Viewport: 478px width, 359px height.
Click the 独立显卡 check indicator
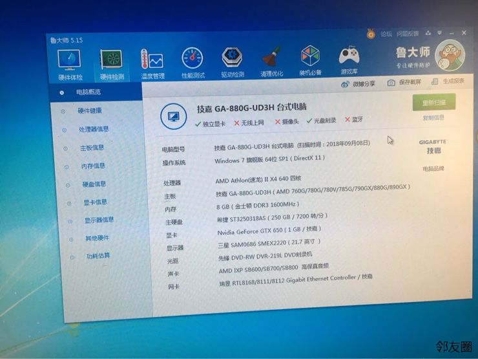[211, 124]
